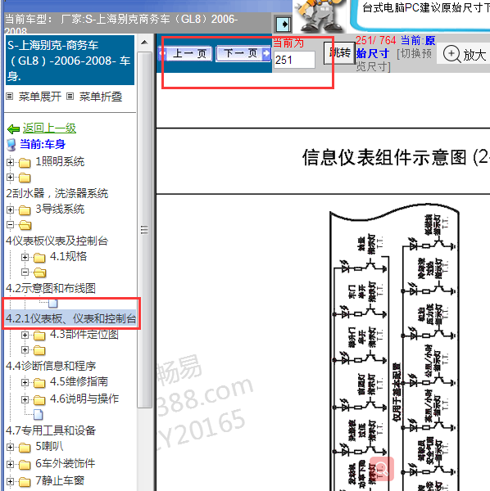
Task: Expand the 1照明系统 tree node
Action: click(x=10, y=162)
